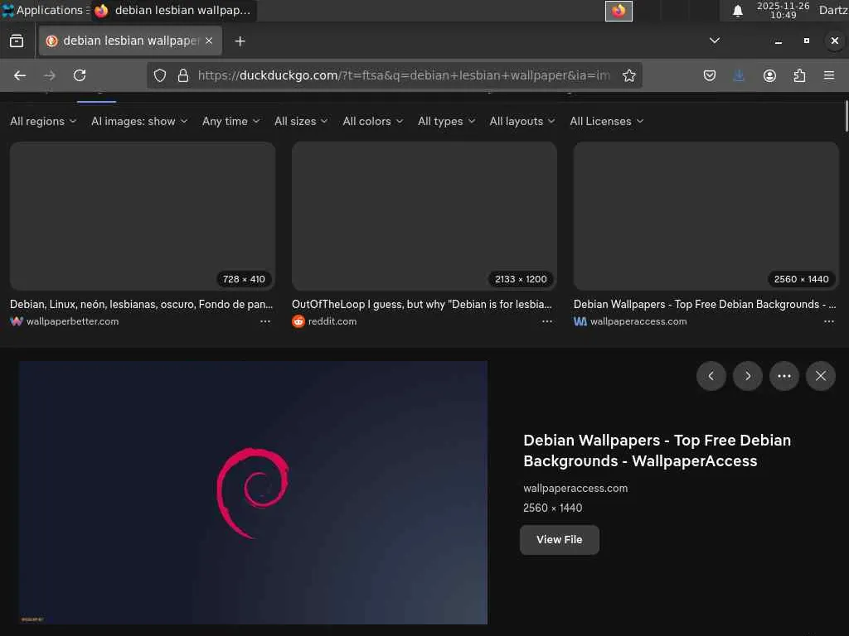Click the 2560 × 1440 preview dimensions text
This screenshot has height=636, width=849.
(x=552, y=508)
